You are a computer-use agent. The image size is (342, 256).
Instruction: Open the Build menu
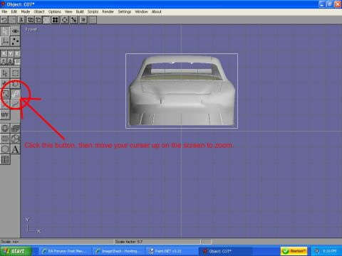(x=80, y=11)
